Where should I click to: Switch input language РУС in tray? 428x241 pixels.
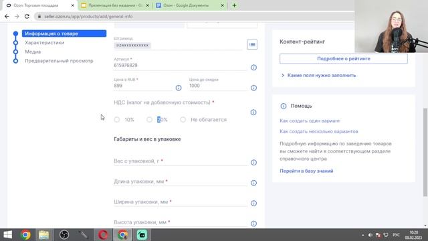pyautogui.click(x=396, y=235)
